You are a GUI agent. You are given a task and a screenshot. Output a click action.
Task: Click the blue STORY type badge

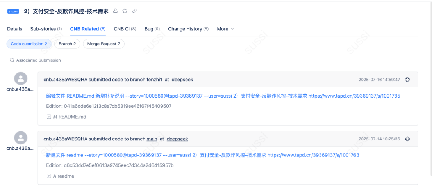pos(13,11)
